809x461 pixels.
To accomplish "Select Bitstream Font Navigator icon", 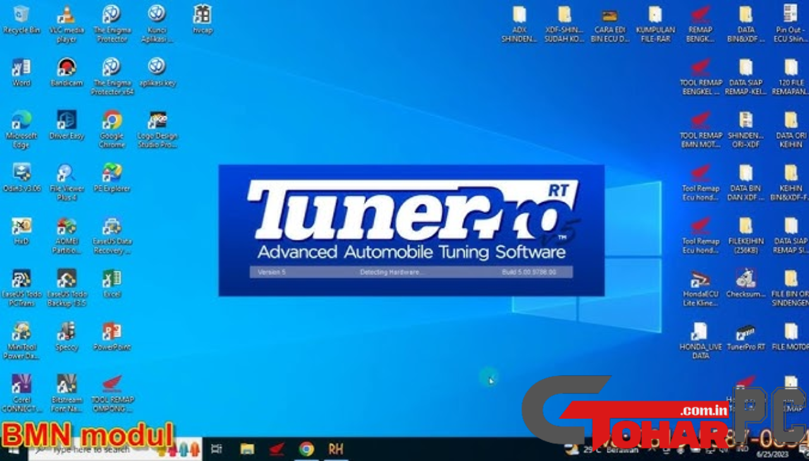I will tap(66, 393).
